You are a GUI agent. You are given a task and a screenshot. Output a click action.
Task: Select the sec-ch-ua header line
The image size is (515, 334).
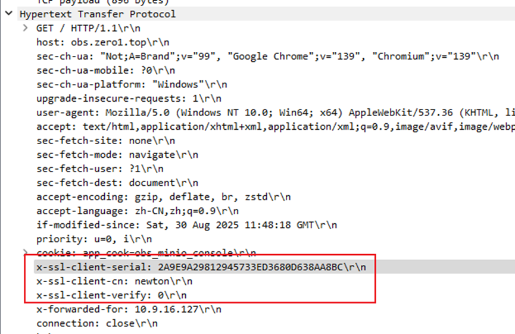pos(268,57)
